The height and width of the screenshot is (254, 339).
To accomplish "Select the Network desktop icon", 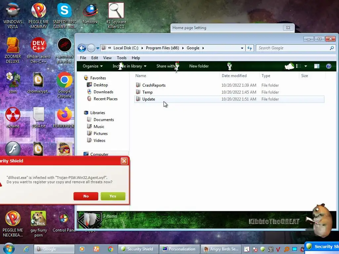I will click(x=90, y=13).
